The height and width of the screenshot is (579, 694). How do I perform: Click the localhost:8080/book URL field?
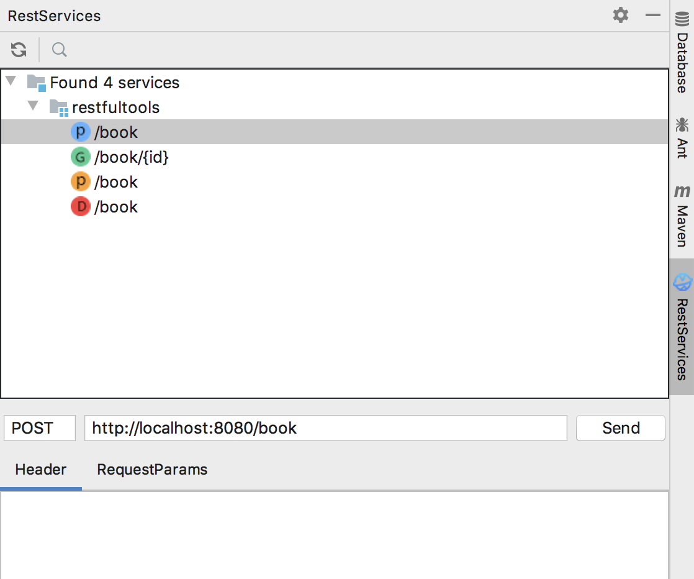(325, 428)
